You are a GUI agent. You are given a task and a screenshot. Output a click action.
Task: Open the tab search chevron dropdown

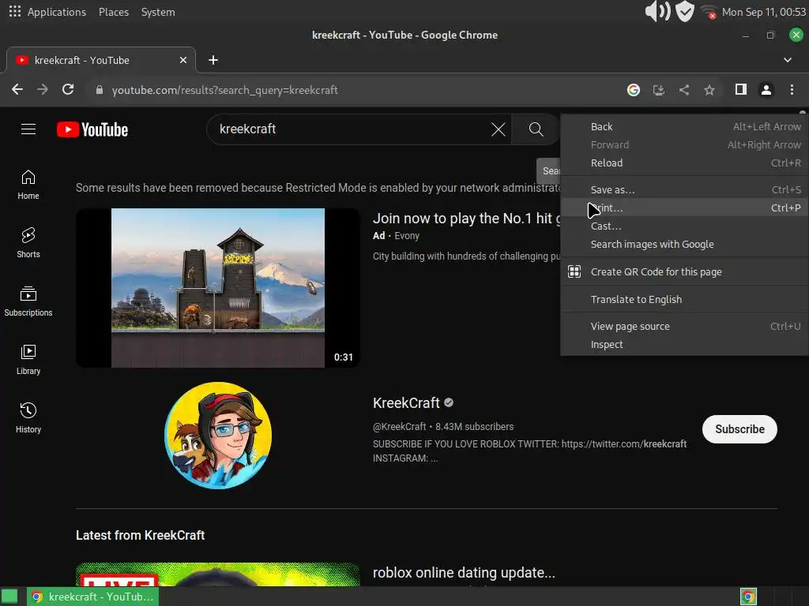(788, 60)
